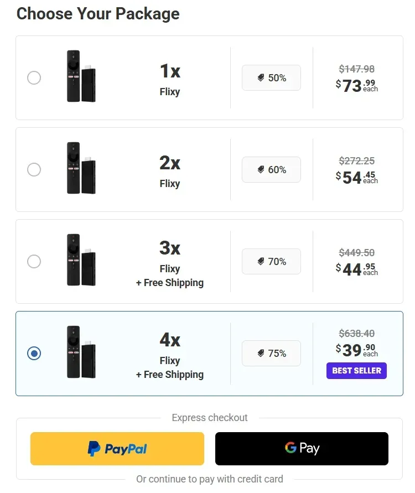Click continue to pay with credit card

tap(210, 479)
